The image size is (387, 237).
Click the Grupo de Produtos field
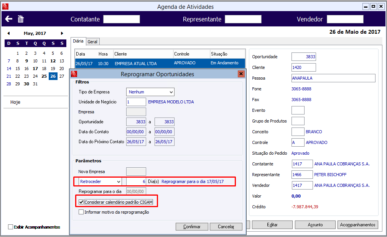tap(298, 121)
